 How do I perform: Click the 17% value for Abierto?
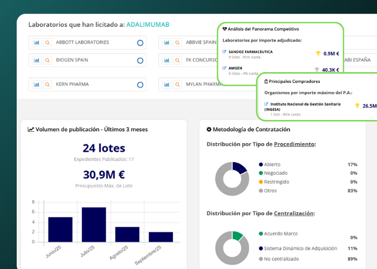[352, 165]
